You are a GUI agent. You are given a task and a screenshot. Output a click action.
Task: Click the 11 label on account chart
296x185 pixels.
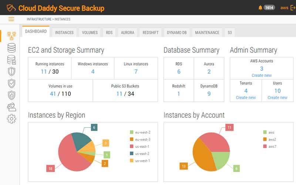click(229, 127)
